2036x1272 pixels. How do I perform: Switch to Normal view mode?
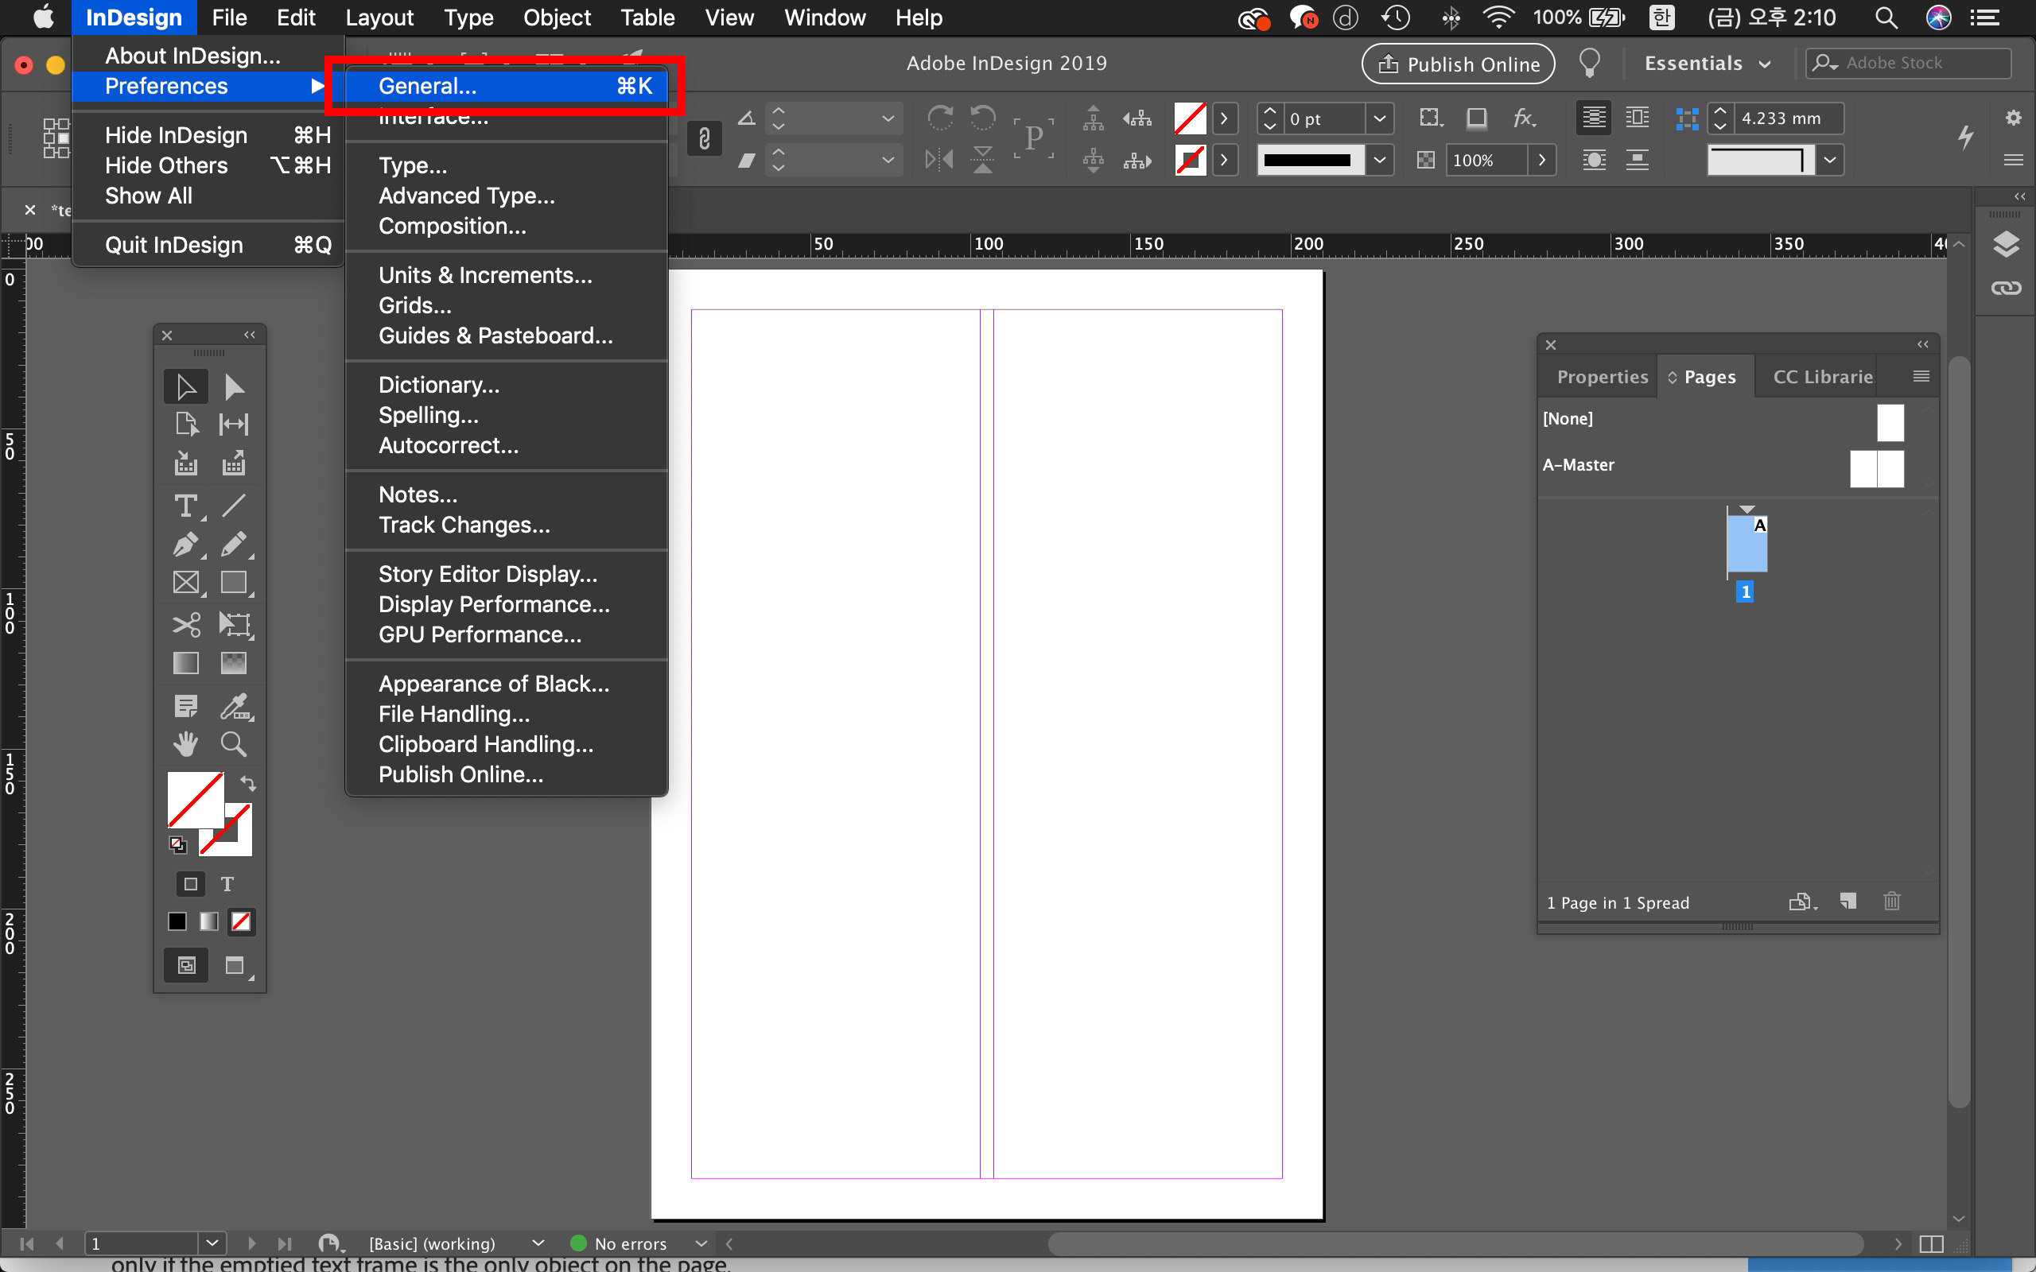coord(187,965)
